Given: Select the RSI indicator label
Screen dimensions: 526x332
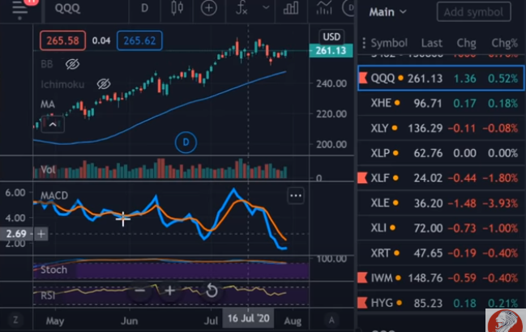Looking at the screenshot, I should click(x=48, y=296).
